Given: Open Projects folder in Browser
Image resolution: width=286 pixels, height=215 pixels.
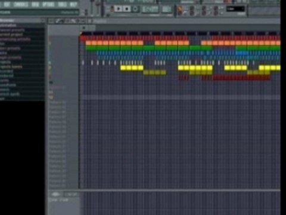Looking at the screenshot, I should 5,62.
